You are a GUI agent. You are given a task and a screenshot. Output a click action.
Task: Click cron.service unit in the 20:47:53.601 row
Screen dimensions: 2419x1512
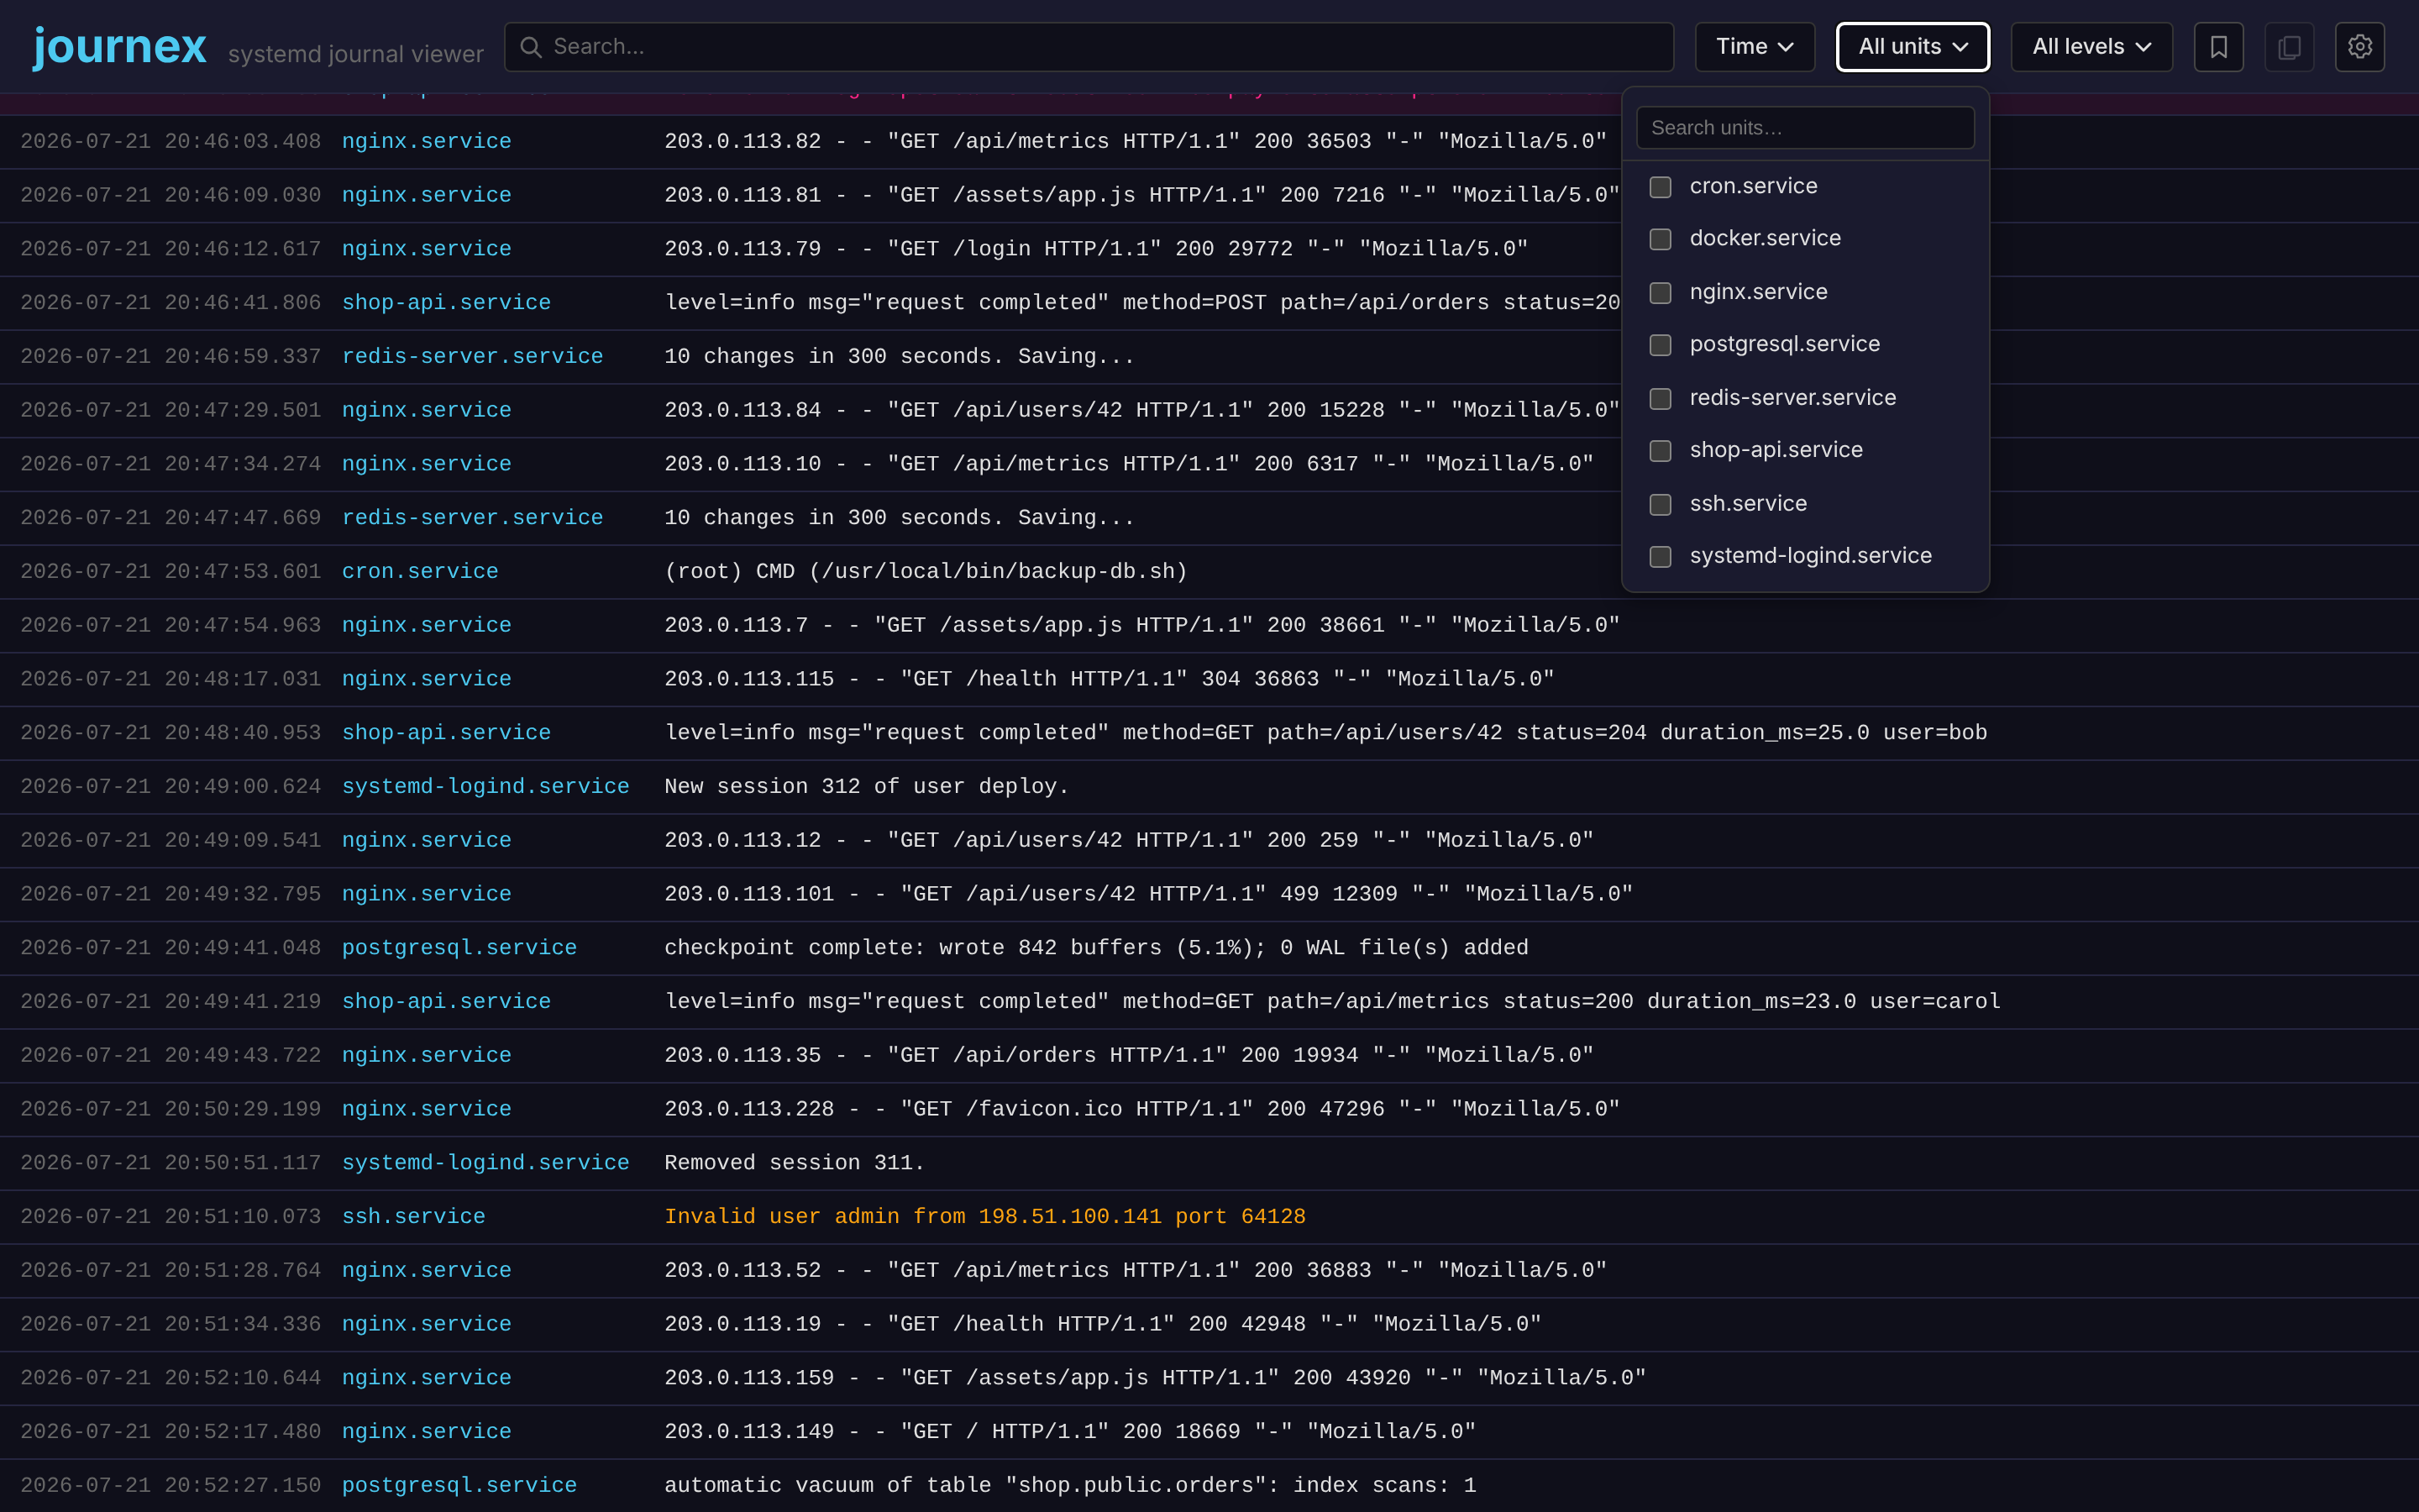(x=420, y=572)
